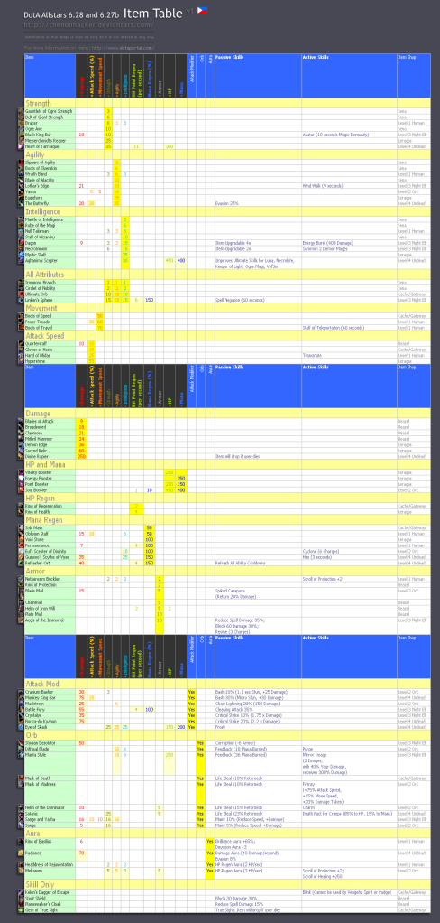Viewport: 440px width, 923px height.
Task: Select the Damage section heading
Action: [38, 415]
